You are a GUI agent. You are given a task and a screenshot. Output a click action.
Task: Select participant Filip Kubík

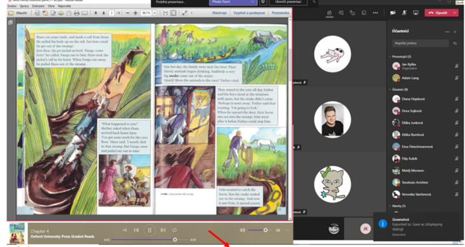click(x=424, y=158)
